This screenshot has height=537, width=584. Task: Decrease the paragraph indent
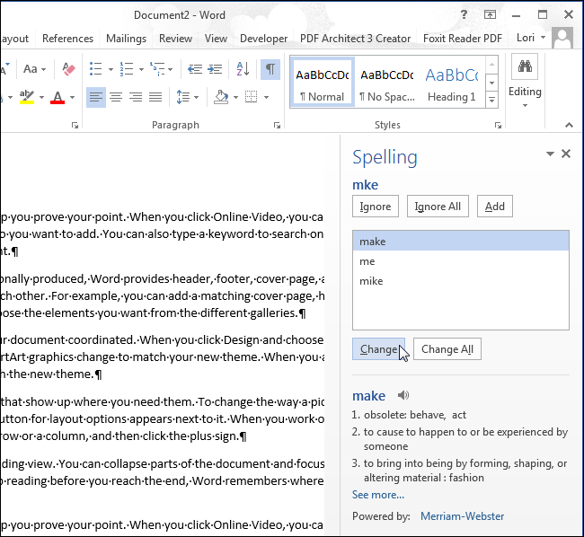coord(195,69)
